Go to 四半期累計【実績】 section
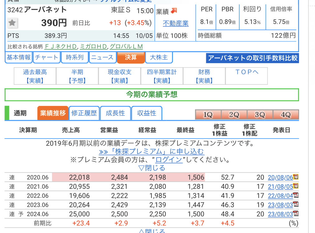This screenshot has width=315, height=233. [162, 76]
